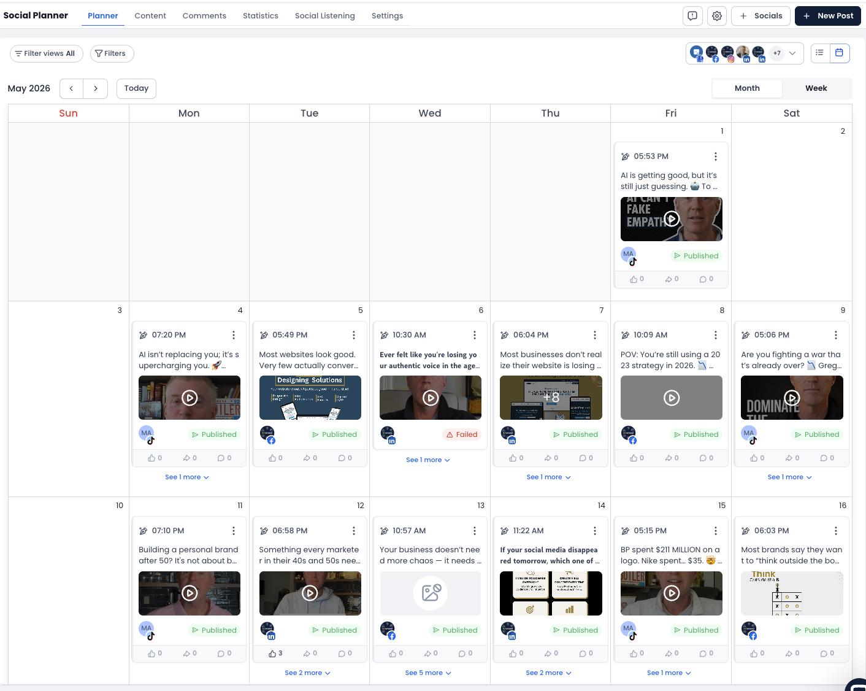This screenshot has height=691, width=866.
Task: Click the +7 more accounts badge
Action: tap(777, 53)
